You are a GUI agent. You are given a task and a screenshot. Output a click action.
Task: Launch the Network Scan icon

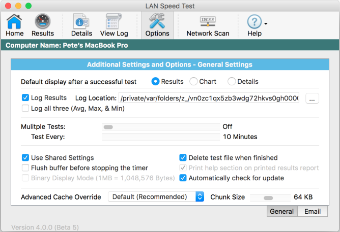coord(208,21)
